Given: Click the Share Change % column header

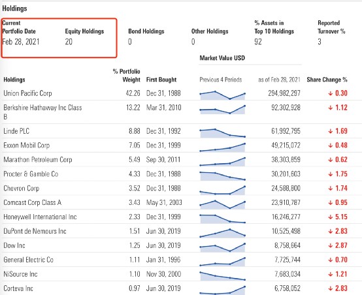Looking at the screenshot, I should point(327,80).
